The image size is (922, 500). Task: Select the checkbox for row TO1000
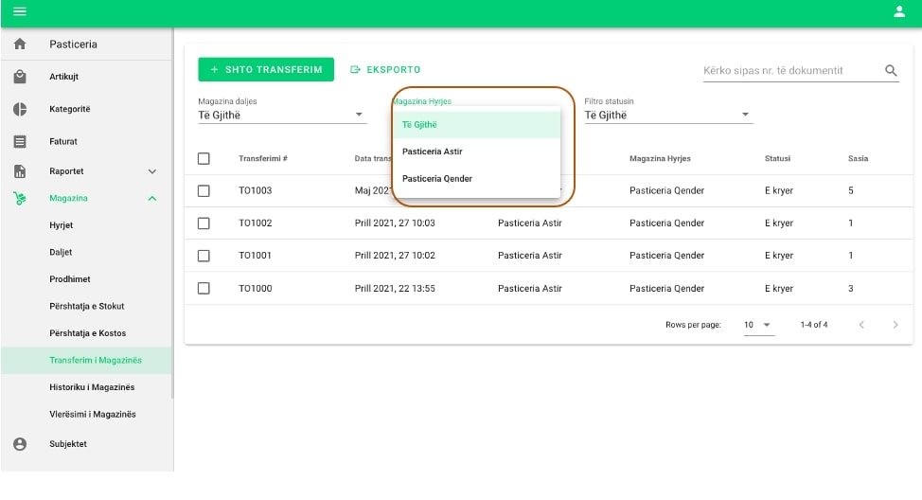(x=204, y=288)
